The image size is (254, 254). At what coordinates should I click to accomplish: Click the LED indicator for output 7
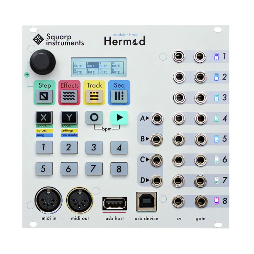tap(216, 180)
